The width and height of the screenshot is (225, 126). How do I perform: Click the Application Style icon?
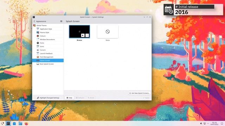pos(38,29)
